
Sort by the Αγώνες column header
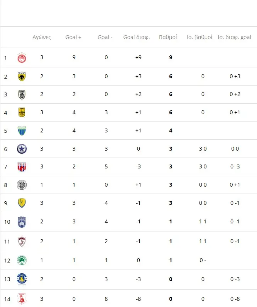(42, 37)
